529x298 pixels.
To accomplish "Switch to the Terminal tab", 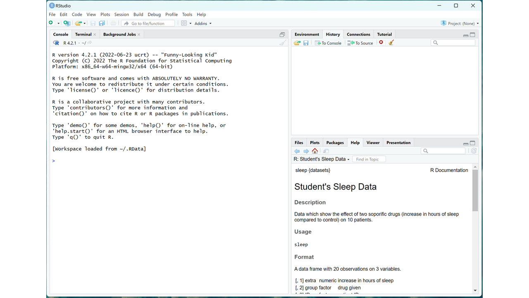I will 83,34.
